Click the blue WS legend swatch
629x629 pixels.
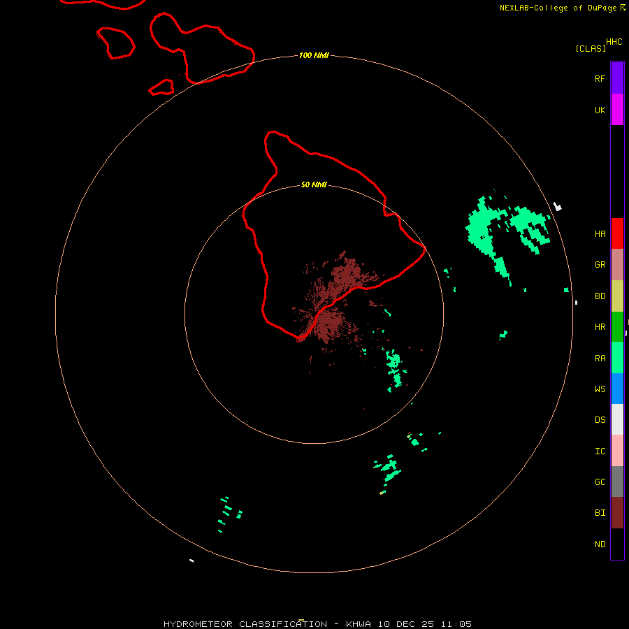[617, 389]
